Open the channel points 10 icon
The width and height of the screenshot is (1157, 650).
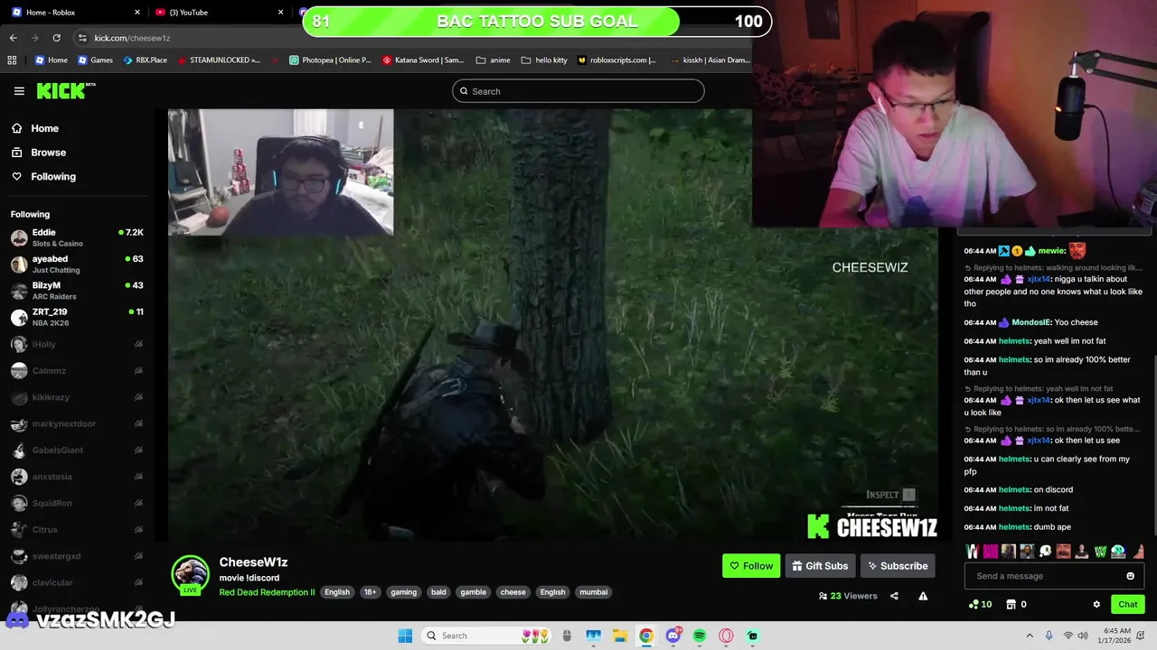coord(980,605)
